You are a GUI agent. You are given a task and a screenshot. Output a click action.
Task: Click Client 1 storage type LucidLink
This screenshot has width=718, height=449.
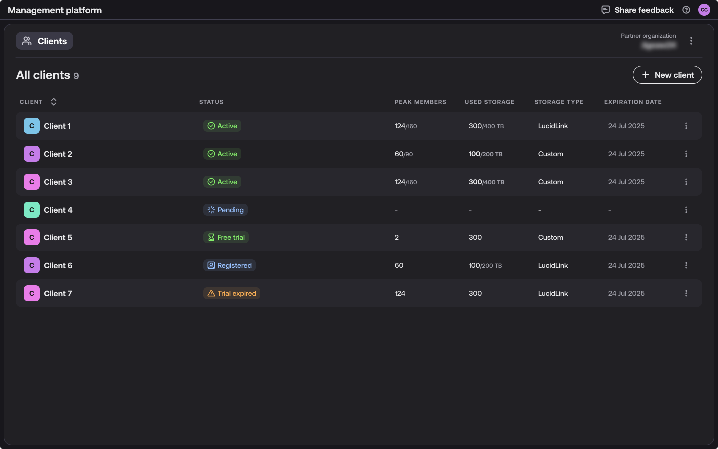click(553, 126)
